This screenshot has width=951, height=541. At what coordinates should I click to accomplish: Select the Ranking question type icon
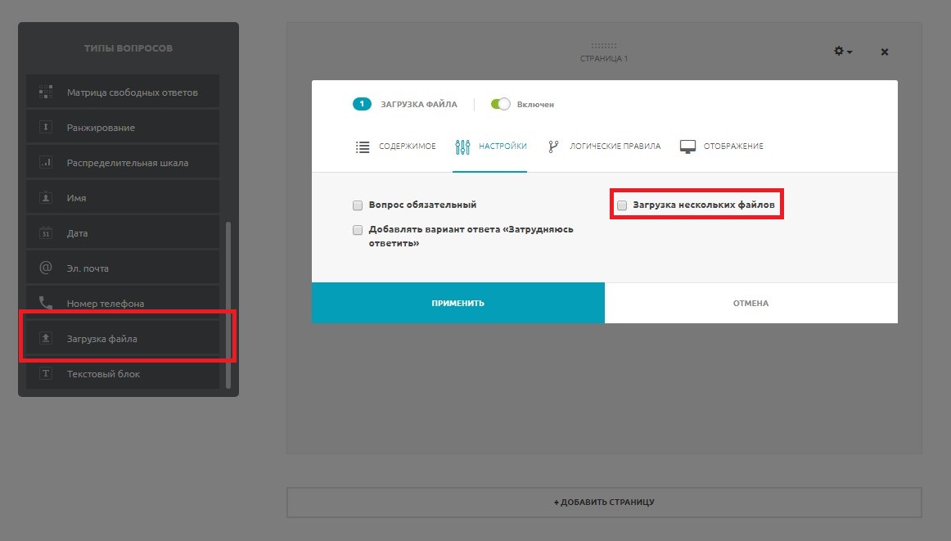click(x=46, y=128)
